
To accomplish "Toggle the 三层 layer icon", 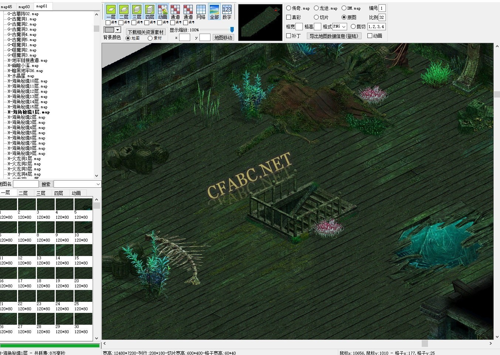I will click(137, 11).
